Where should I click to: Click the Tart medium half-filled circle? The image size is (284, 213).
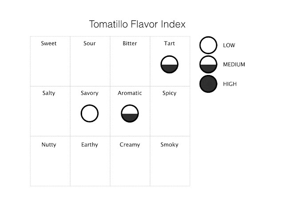(x=170, y=64)
